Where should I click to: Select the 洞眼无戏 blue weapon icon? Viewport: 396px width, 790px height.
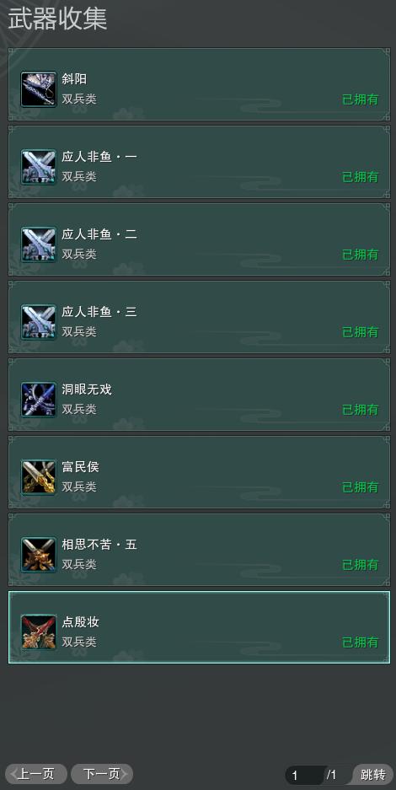tap(38, 400)
